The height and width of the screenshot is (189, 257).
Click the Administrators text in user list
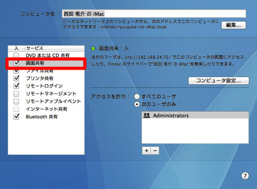(x=171, y=116)
